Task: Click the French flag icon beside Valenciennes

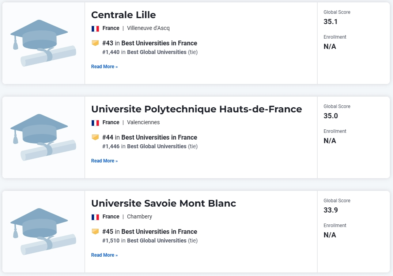Action: click(x=95, y=123)
